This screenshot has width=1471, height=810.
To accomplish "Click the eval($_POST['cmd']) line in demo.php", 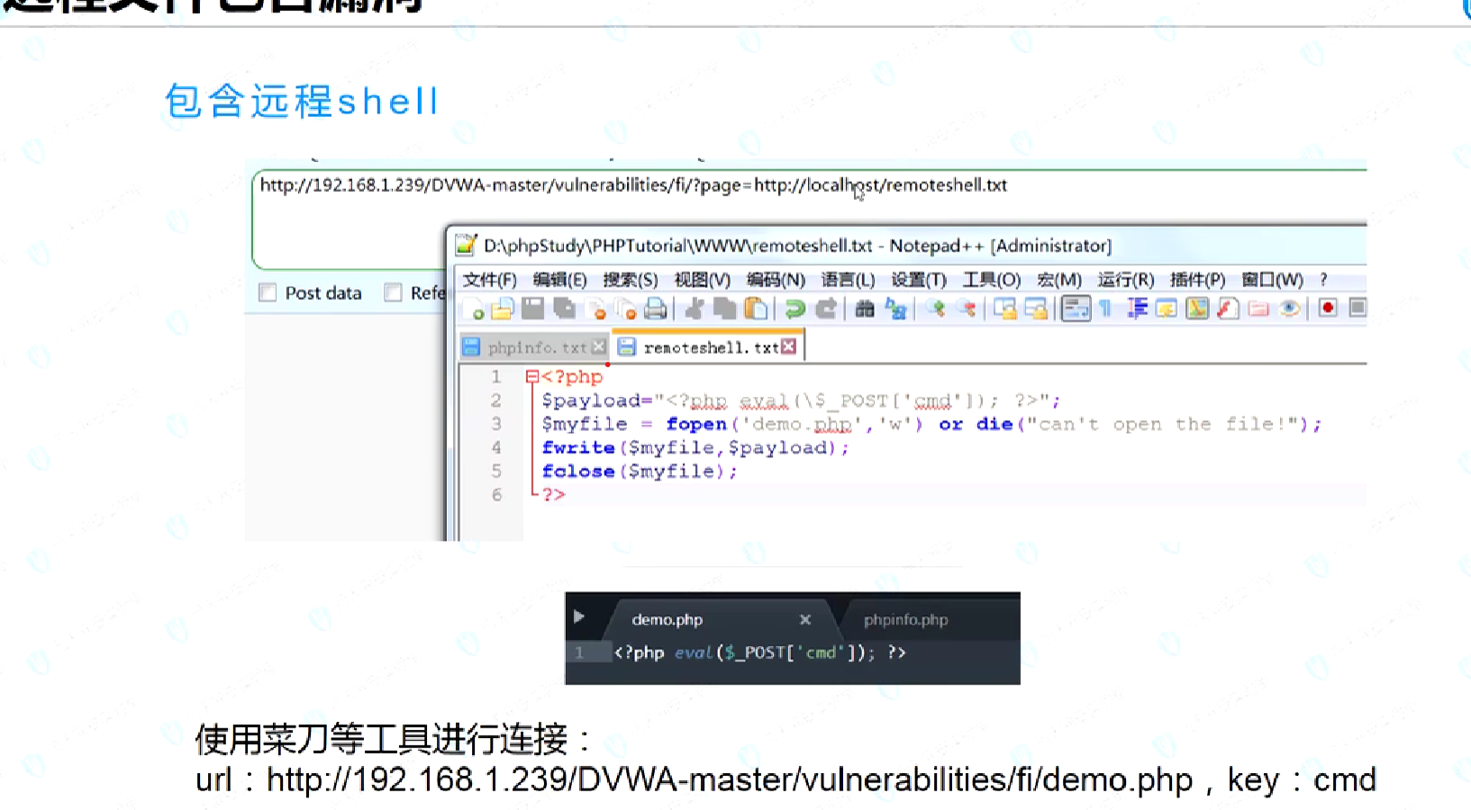I will [x=760, y=652].
